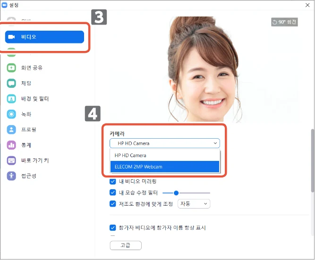The image size is (315, 260).
Task: Open 화면 공유 (Screen Share) settings
Action: coord(32,68)
